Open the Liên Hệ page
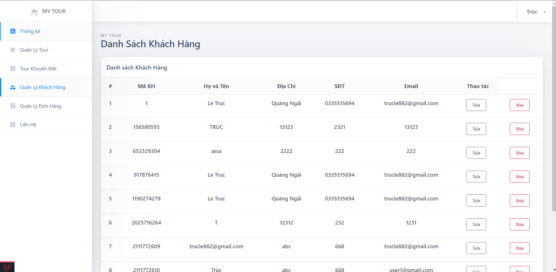The width and height of the screenshot is (556, 272). point(46,125)
